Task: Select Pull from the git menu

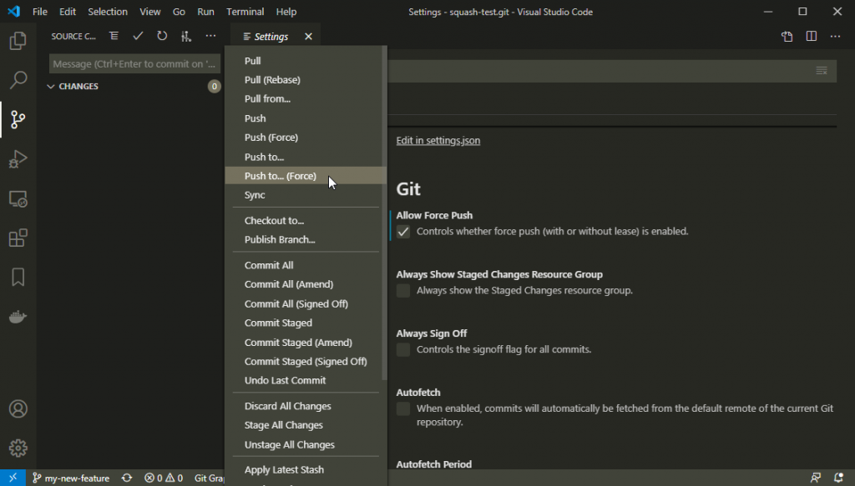Action: [x=306, y=60]
